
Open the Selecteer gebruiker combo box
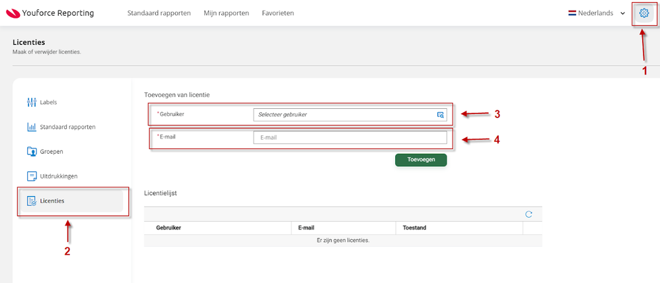(x=344, y=115)
